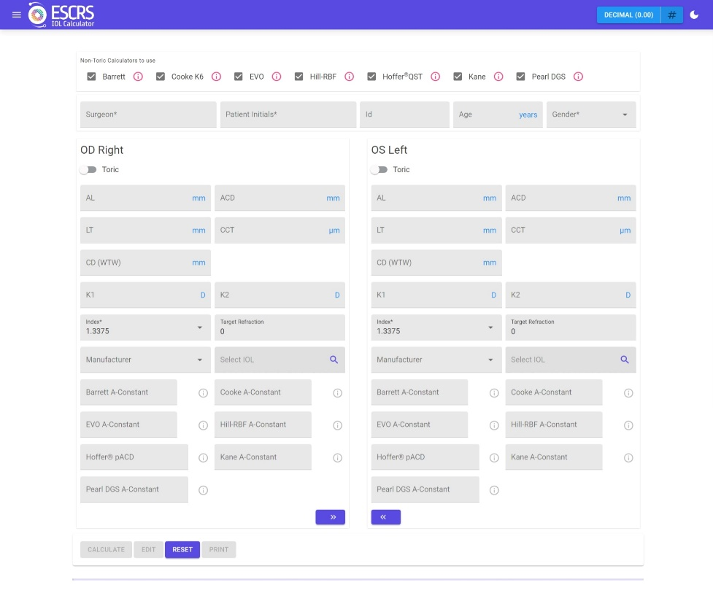Open the hamburger navigation menu
The width and height of the screenshot is (713, 593).
(16, 15)
